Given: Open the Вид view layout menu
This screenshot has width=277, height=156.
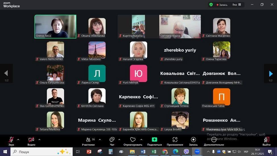Looking at the screenshot, I should [237, 5].
